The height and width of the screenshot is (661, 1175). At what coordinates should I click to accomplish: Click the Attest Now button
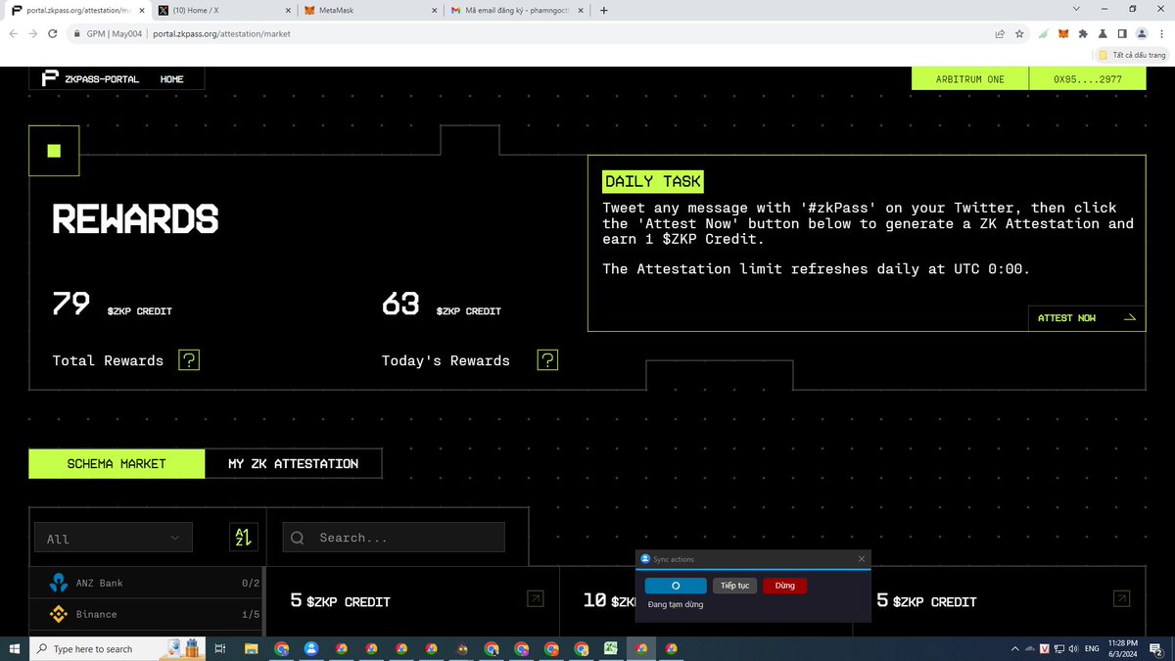tap(1086, 317)
